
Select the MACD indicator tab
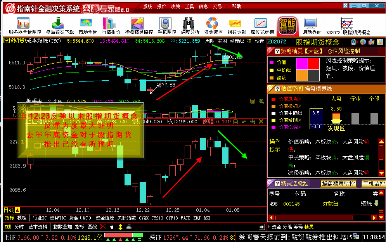point(185,218)
